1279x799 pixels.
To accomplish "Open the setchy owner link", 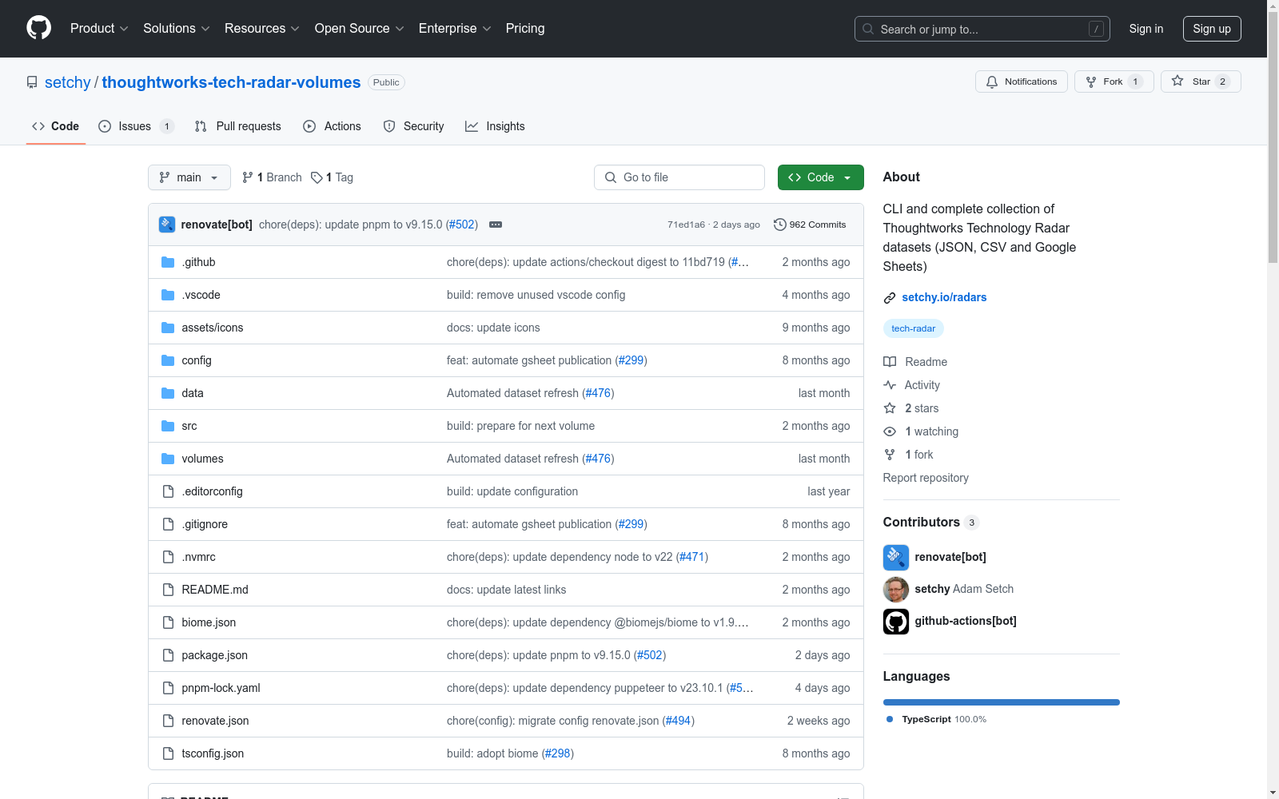I will pos(68,82).
